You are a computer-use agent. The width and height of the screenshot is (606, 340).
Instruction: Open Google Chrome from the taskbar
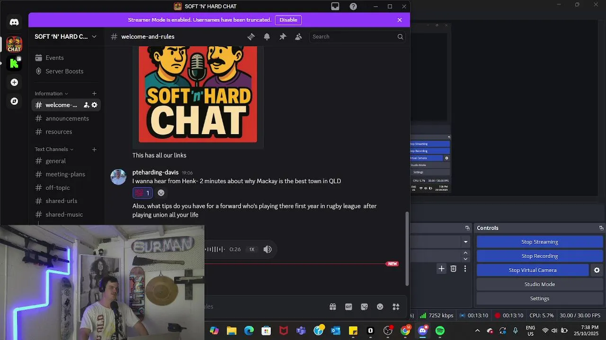405,331
